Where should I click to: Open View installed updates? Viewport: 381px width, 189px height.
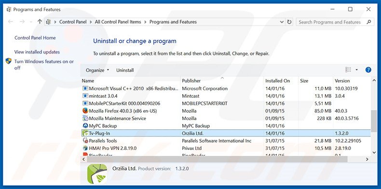(x=37, y=52)
